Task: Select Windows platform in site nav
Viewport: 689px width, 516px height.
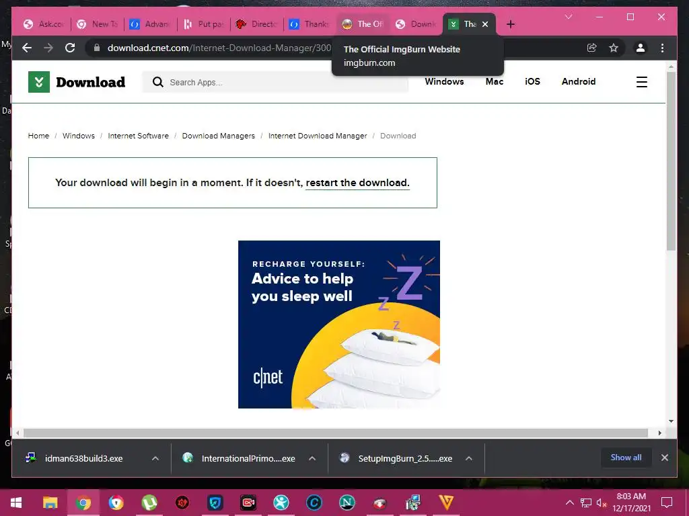Action: [444, 81]
